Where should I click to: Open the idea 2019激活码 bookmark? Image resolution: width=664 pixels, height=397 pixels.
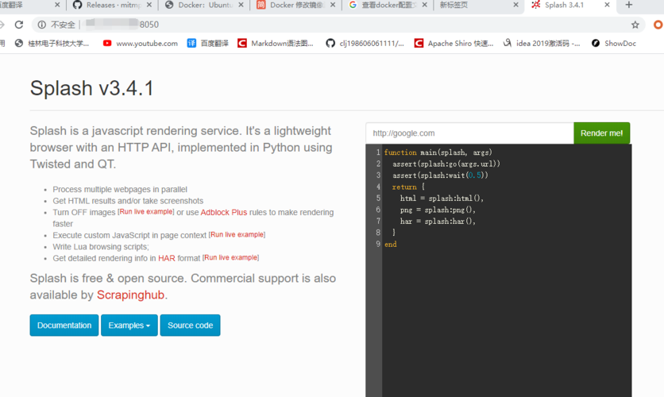[x=541, y=43]
